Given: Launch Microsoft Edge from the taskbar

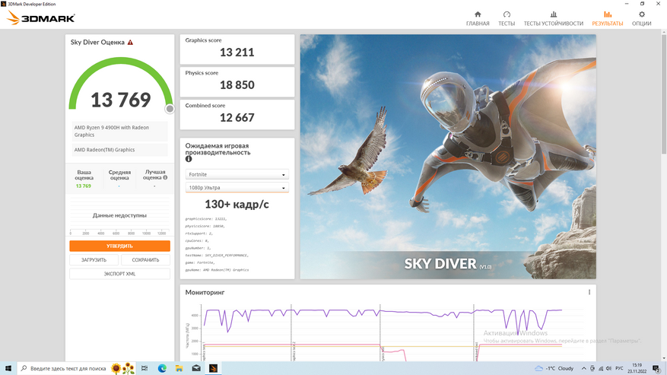Looking at the screenshot, I should coord(162,368).
